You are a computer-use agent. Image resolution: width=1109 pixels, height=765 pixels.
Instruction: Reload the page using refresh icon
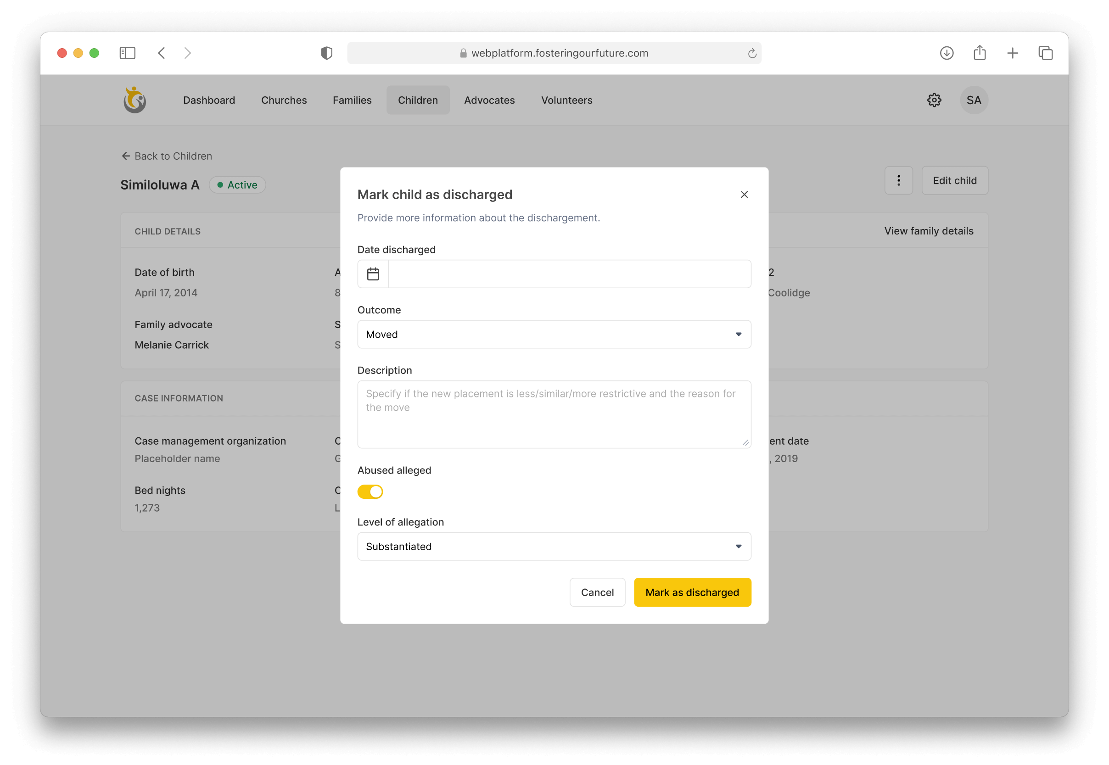tap(751, 53)
